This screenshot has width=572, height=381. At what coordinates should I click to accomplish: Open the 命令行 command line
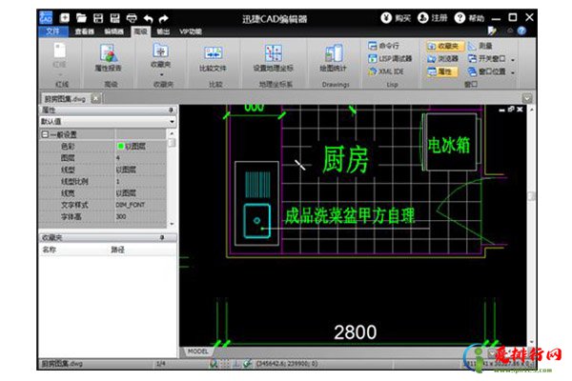384,46
